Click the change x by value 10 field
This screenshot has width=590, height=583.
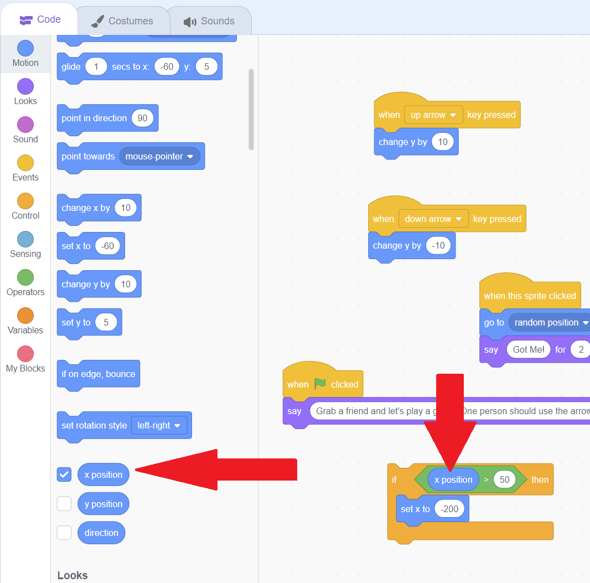coord(125,208)
